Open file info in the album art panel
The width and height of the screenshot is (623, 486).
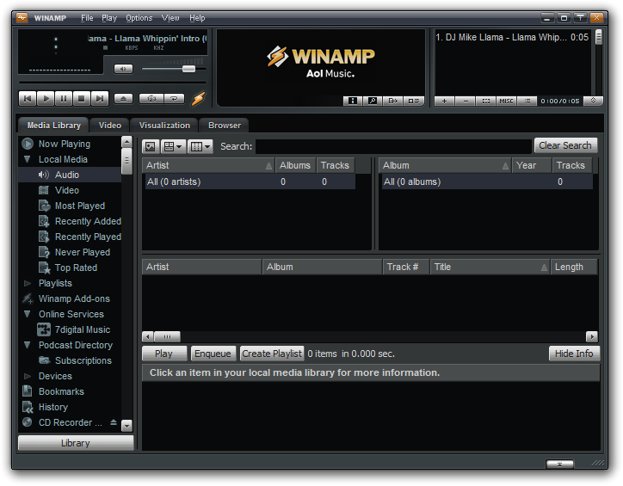point(353,101)
